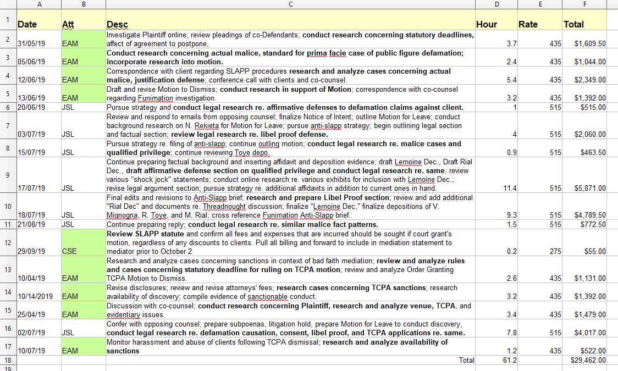
Task: Click the JSL cell in row 6
Action: coord(84,107)
